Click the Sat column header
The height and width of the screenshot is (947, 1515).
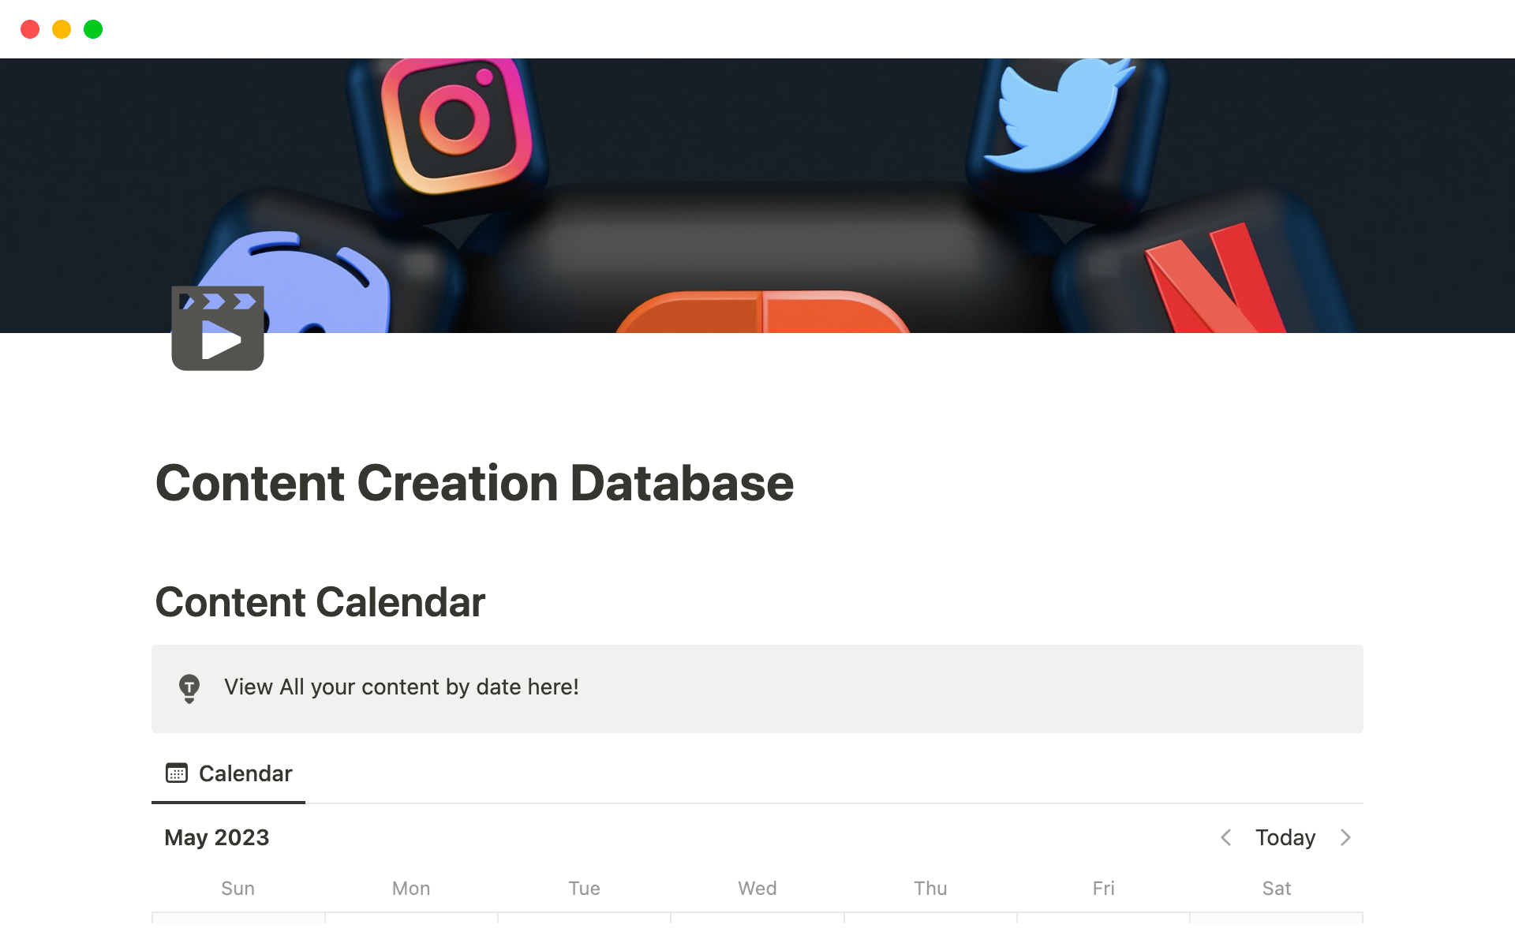click(x=1276, y=889)
